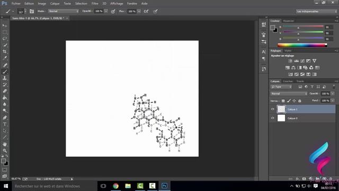
Task: Select the Eraser tool
Action: coord(5,91)
